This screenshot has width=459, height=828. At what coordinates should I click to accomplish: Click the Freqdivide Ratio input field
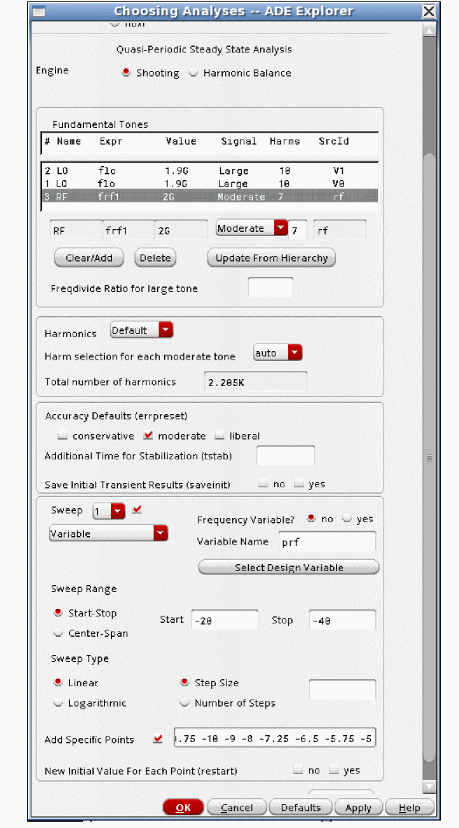[270, 288]
